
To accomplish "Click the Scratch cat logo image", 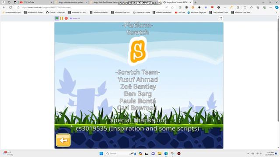I will pos(138,51).
